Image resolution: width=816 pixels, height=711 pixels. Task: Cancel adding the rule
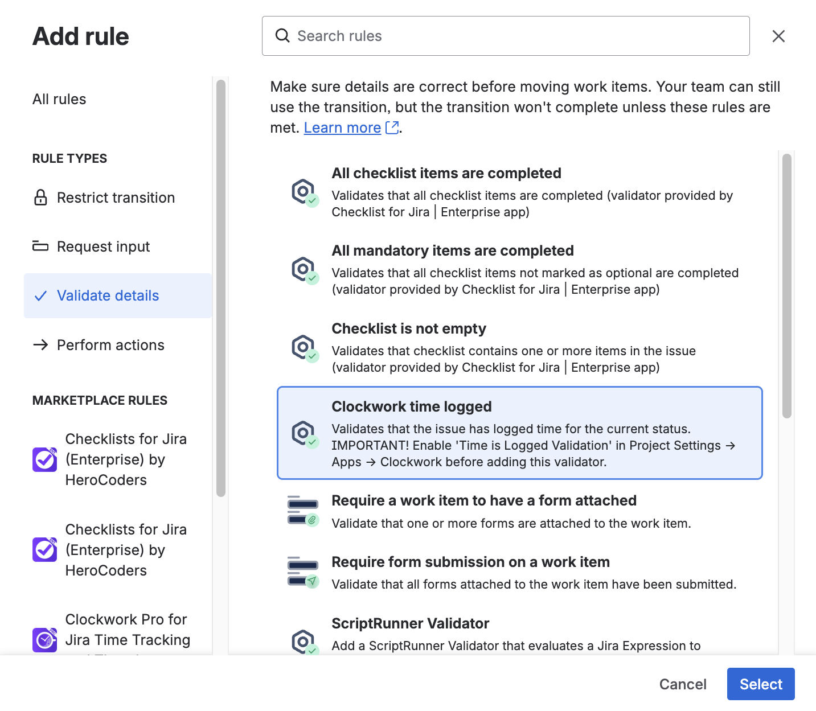point(683,684)
